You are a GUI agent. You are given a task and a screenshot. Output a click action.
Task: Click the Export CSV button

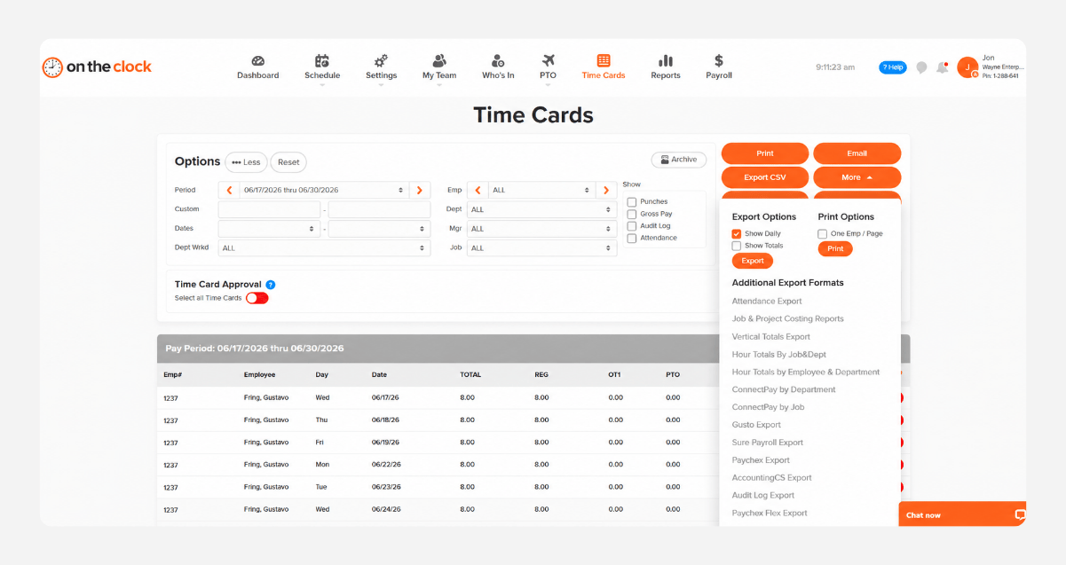765,177
